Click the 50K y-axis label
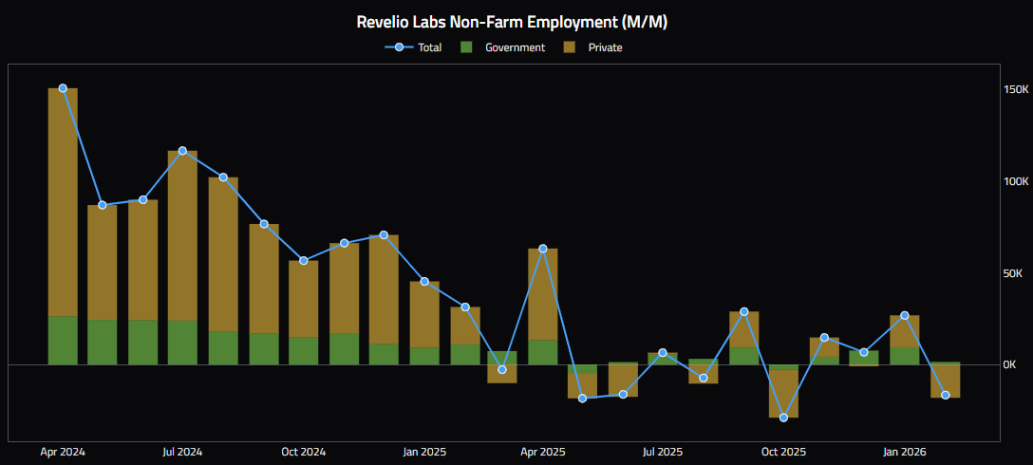Image resolution: width=1033 pixels, height=465 pixels. pyautogui.click(x=1012, y=272)
